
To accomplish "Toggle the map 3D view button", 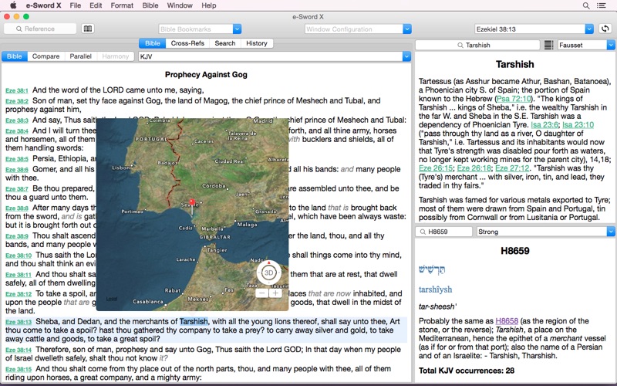I will [x=268, y=273].
